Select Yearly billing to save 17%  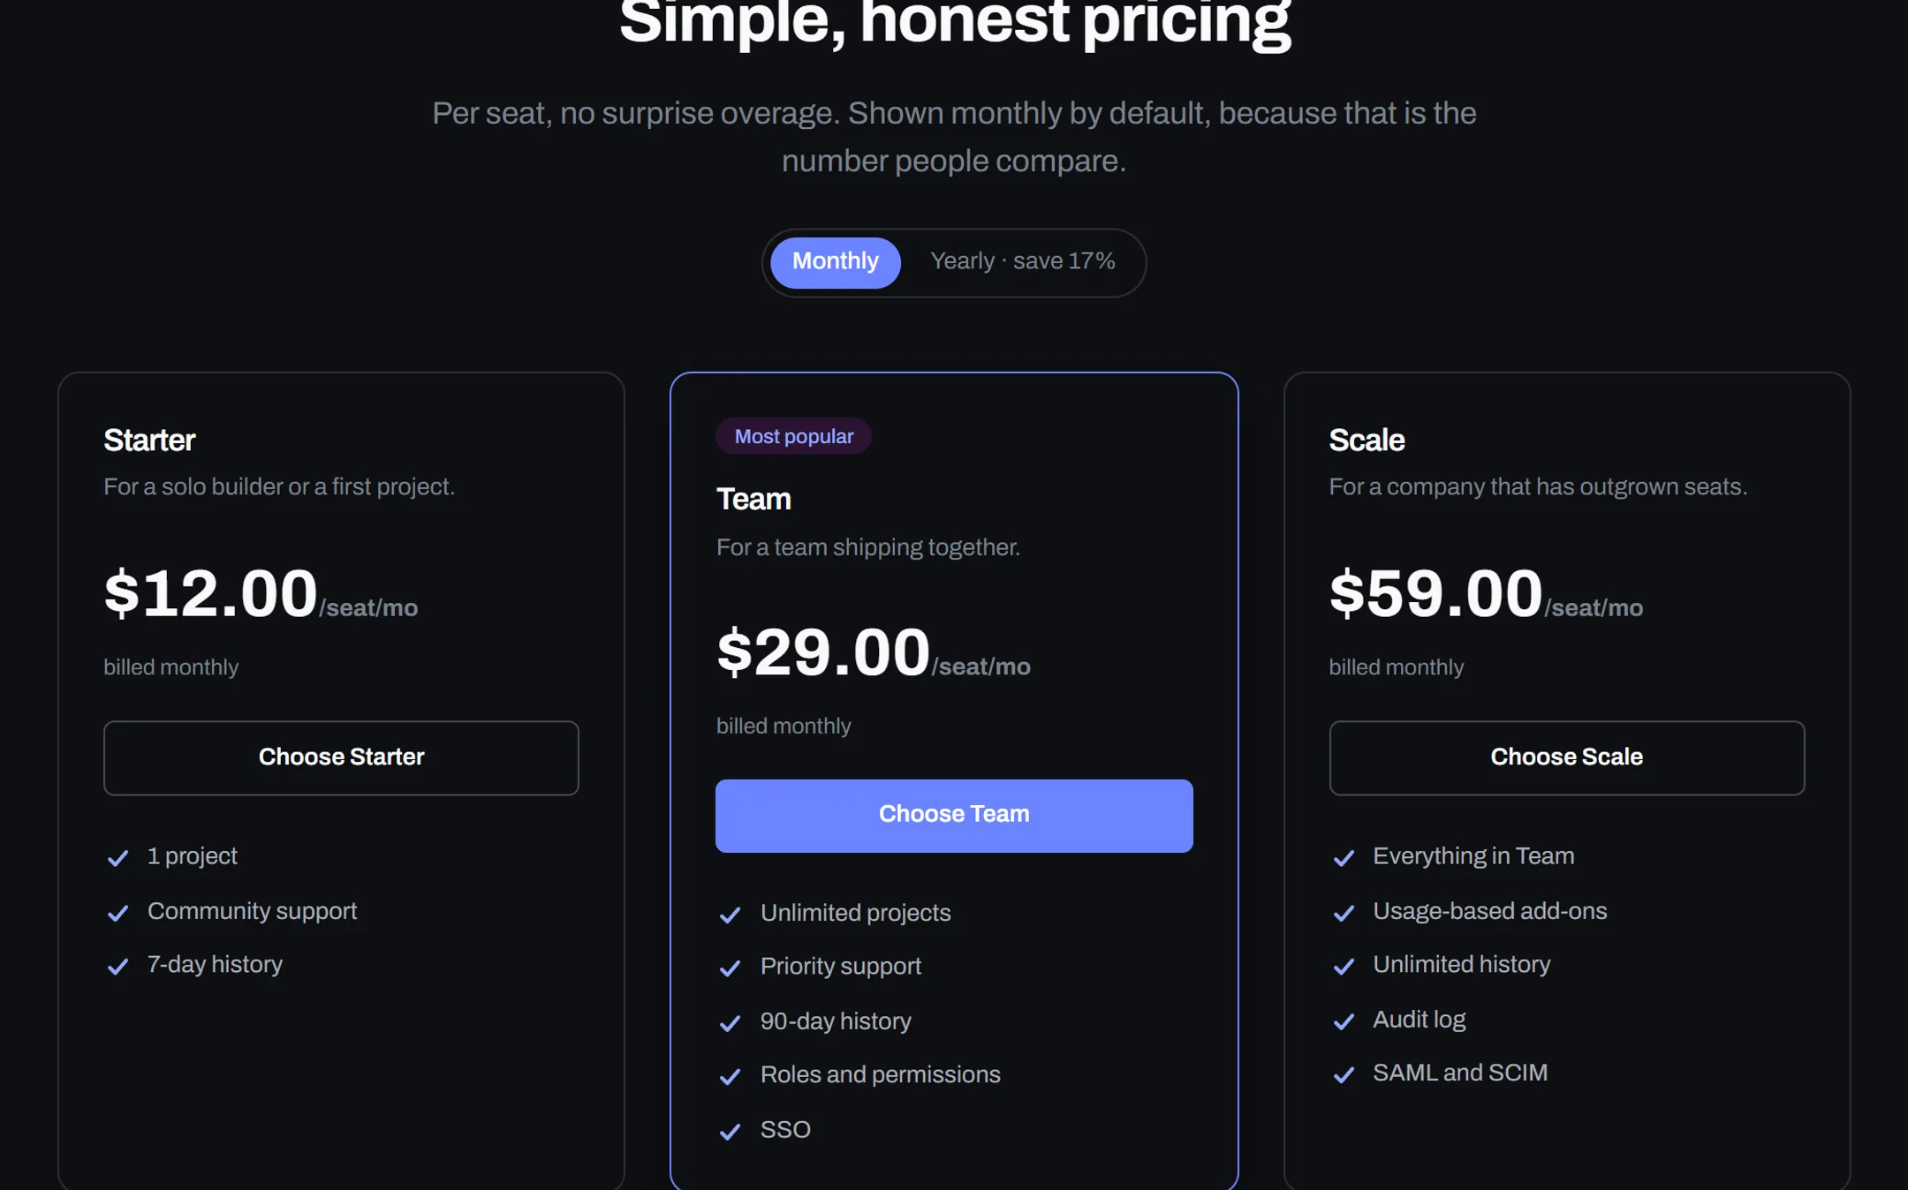[x=1022, y=262]
